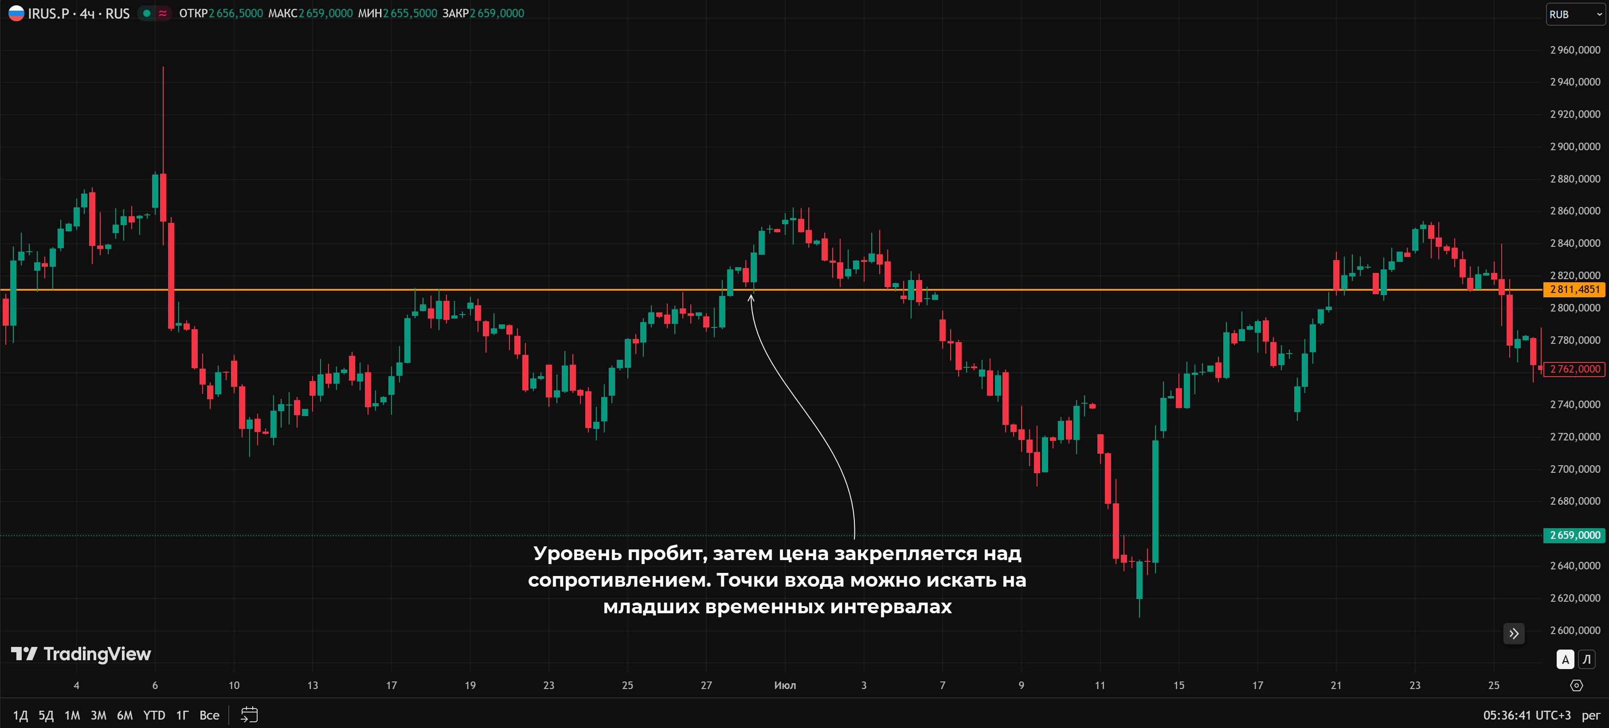This screenshot has width=1609, height=728.
Task: Click the orange 2 811,4851 price label
Action: point(1574,289)
